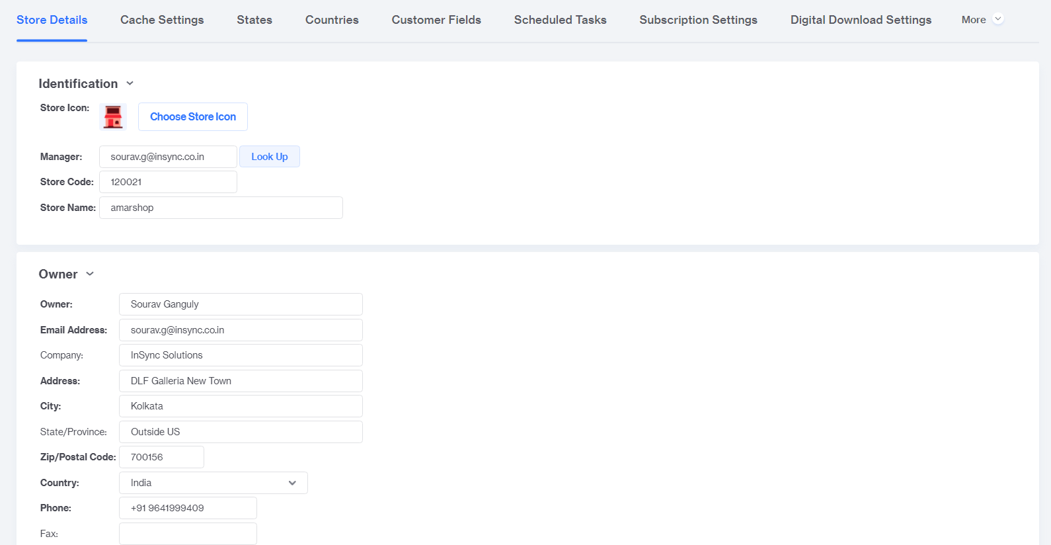Select the Customer Fields tab
Image resolution: width=1051 pixels, height=545 pixels.
tap(436, 20)
